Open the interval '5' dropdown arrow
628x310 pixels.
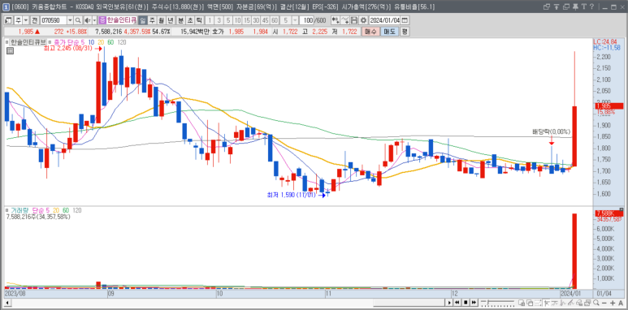(x=295, y=20)
